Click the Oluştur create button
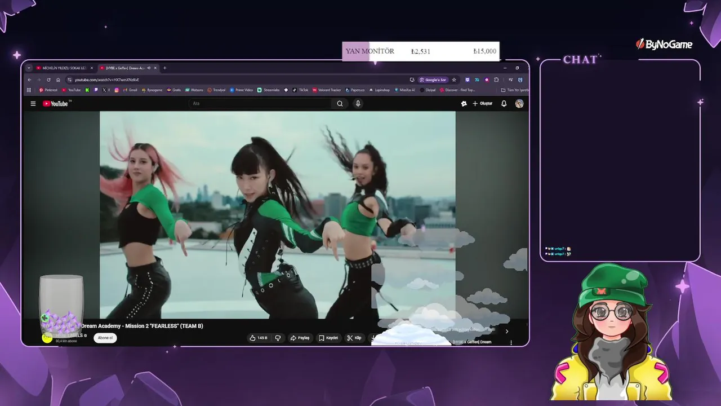Screen dimensions: 721x406 (x=483, y=104)
